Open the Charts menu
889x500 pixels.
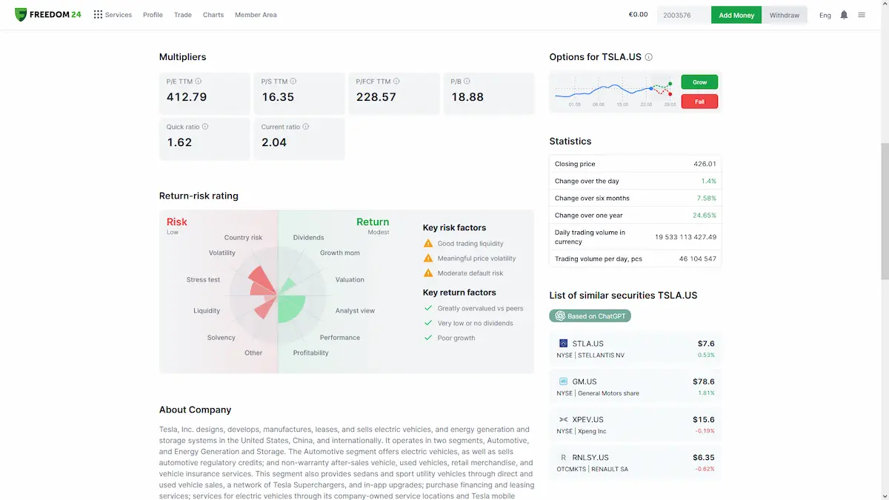[213, 15]
